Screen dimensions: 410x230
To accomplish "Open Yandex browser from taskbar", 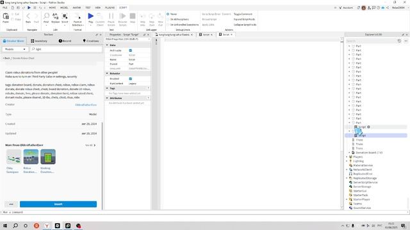I will point(47,226).
